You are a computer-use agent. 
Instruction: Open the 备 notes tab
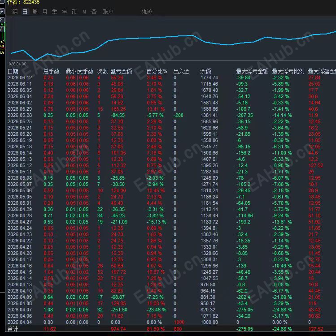tap(94, 12)
